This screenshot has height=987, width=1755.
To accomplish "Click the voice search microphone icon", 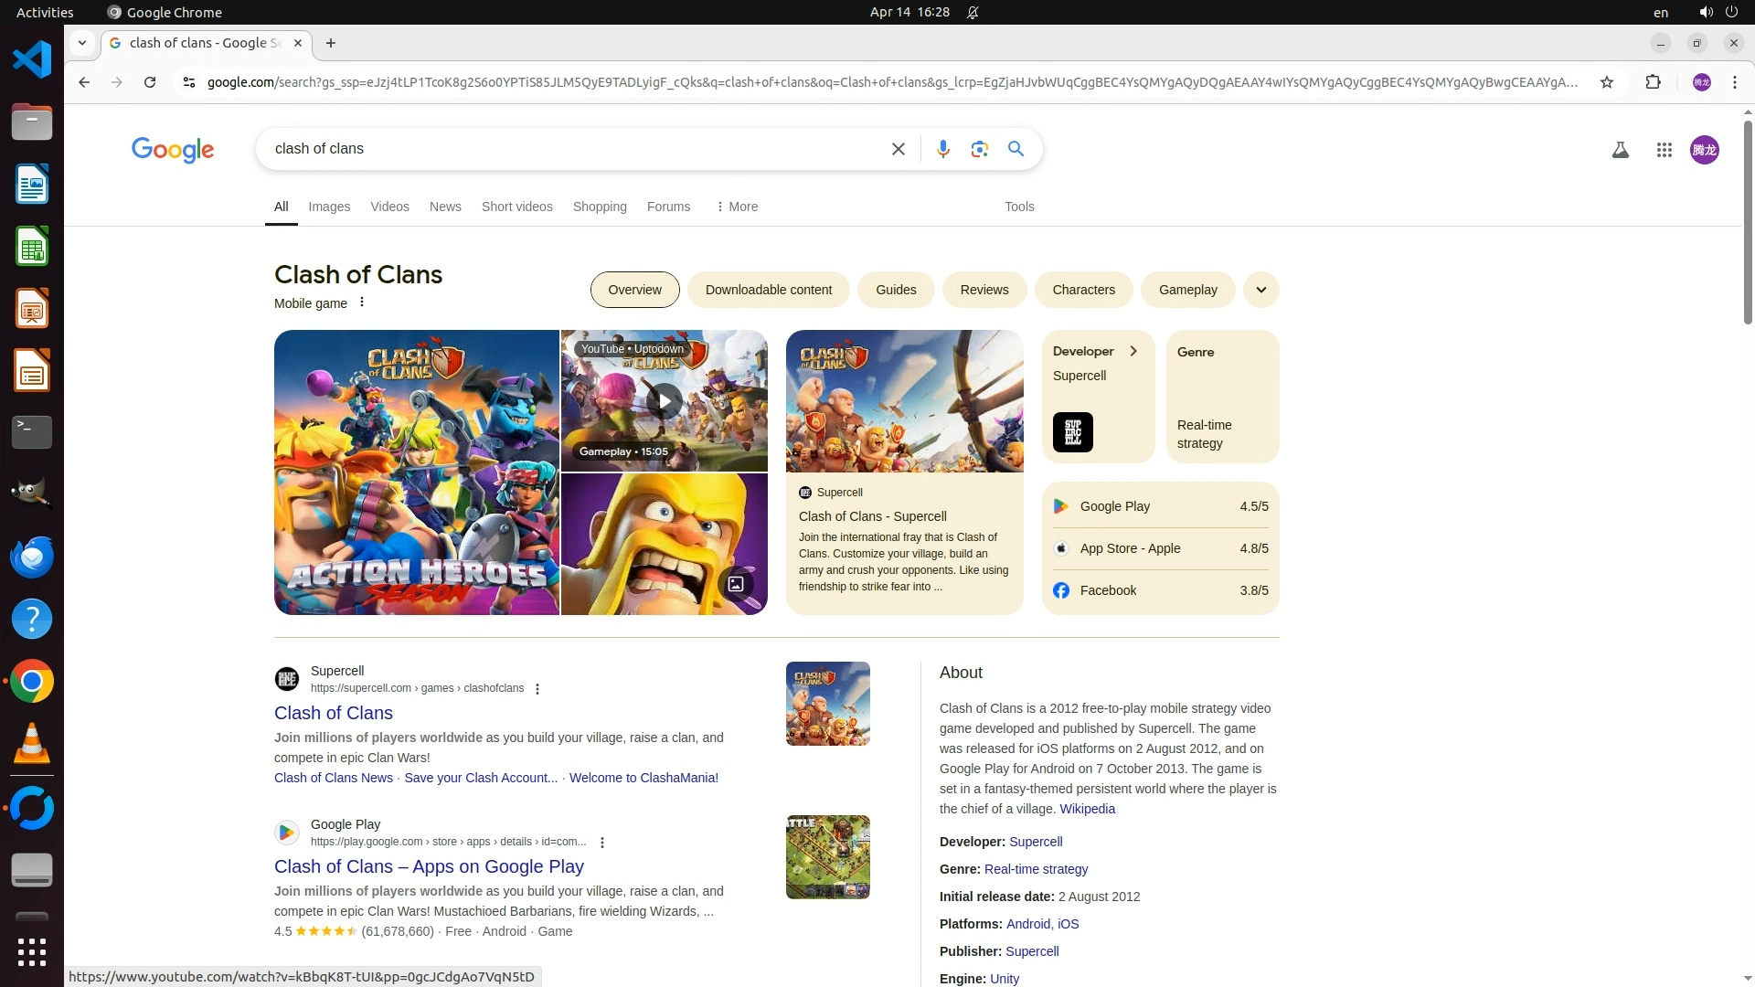I will (942, 149).
